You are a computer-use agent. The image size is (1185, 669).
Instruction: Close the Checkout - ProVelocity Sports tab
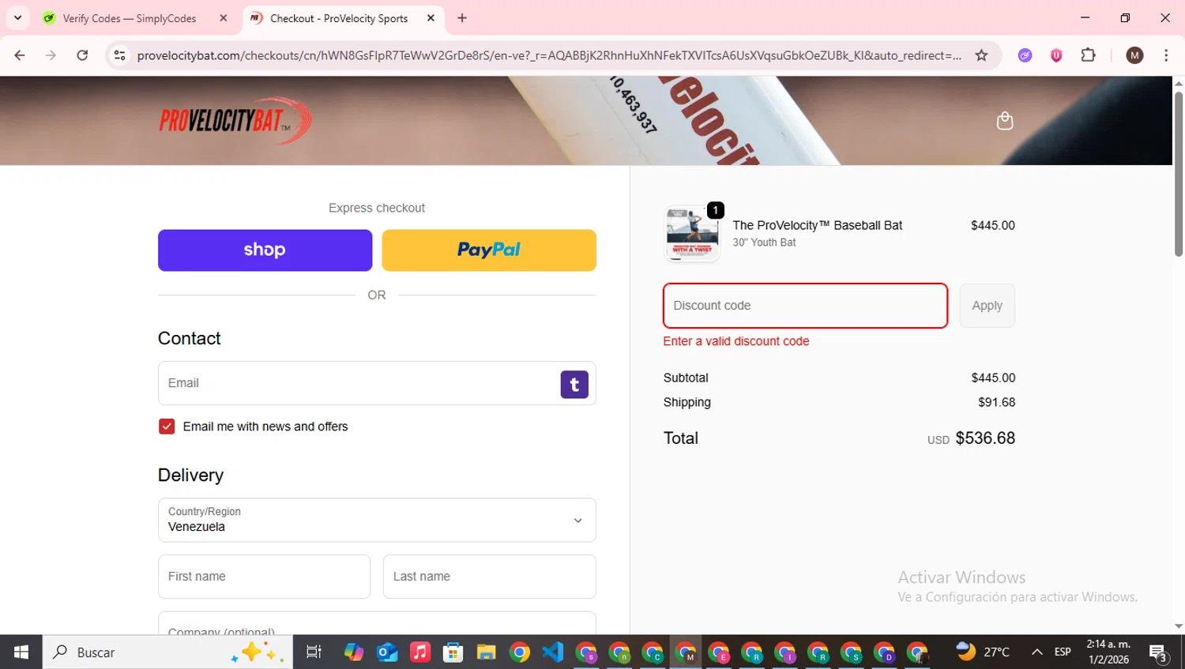[x=431, y=18]
